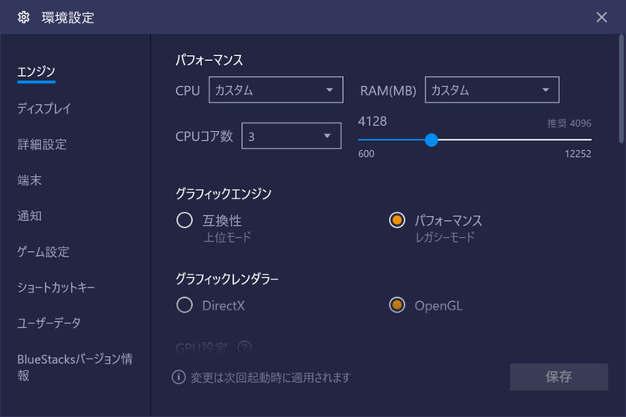Close the 環境設定 window

coord(601,18)
